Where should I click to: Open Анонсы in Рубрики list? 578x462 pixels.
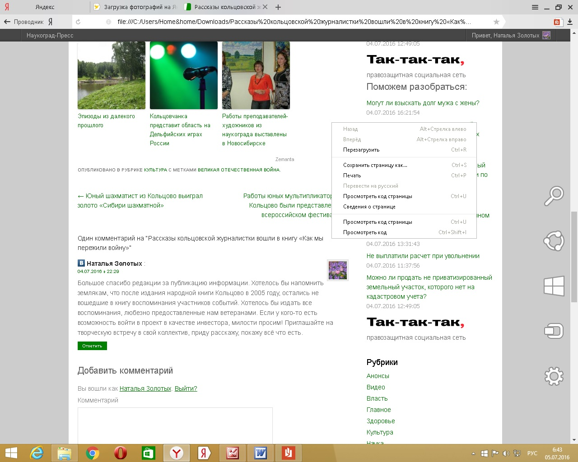378,376
